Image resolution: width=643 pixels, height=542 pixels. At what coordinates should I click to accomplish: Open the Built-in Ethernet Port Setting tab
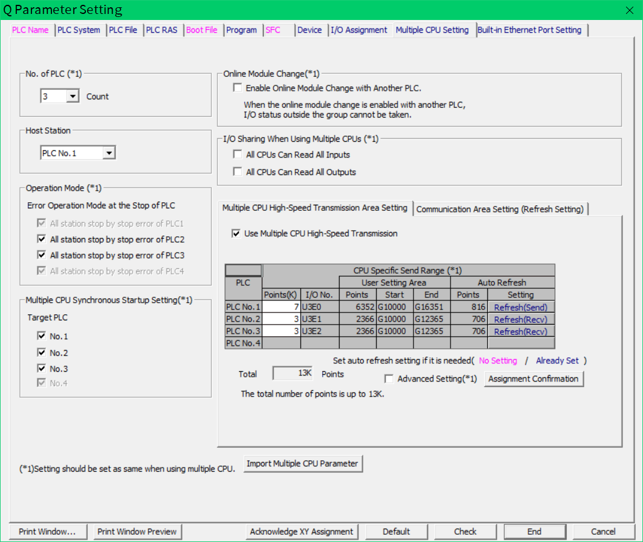pyautogui.click(x=529, y=30)
